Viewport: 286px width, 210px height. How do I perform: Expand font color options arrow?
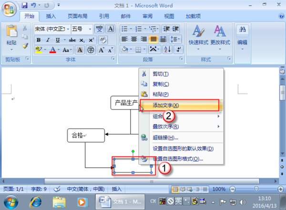click(x=59, y=50)
